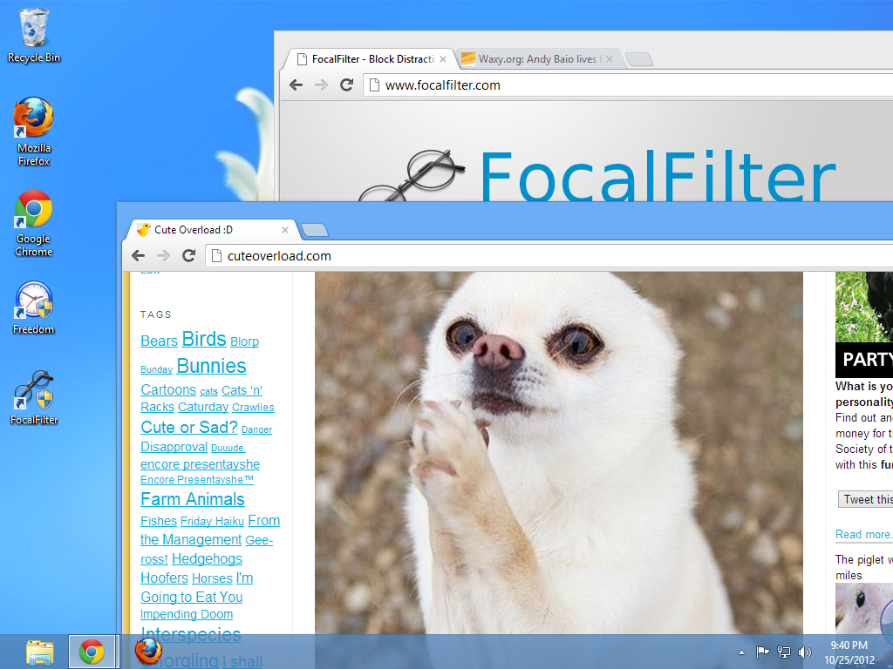Click the FocalFilter logo heading
Image resolution: width=893 pixels, height=669 pixels.
(657, 174)
